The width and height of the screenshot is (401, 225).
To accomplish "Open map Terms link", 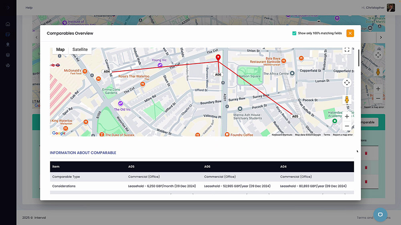I will [x=326, y=135].
